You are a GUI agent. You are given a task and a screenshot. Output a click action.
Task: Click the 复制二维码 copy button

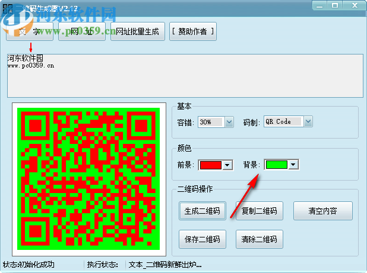(x=260, y=211)
